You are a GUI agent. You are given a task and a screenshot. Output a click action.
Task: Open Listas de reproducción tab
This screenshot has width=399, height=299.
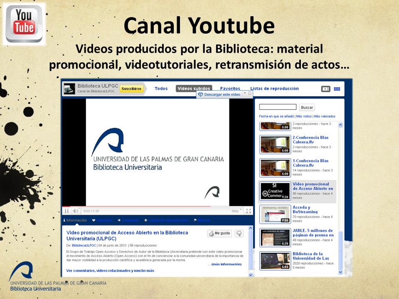[274, 88]
